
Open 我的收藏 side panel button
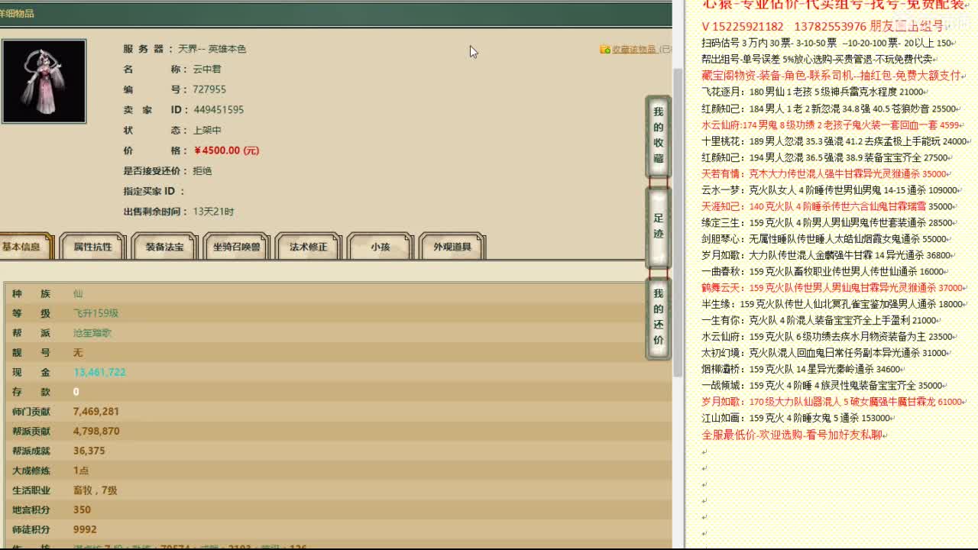[658, 137]
